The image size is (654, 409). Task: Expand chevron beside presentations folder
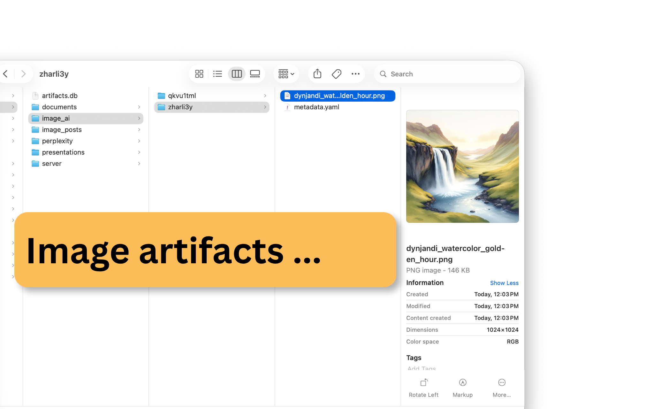(x=139, y=152)
